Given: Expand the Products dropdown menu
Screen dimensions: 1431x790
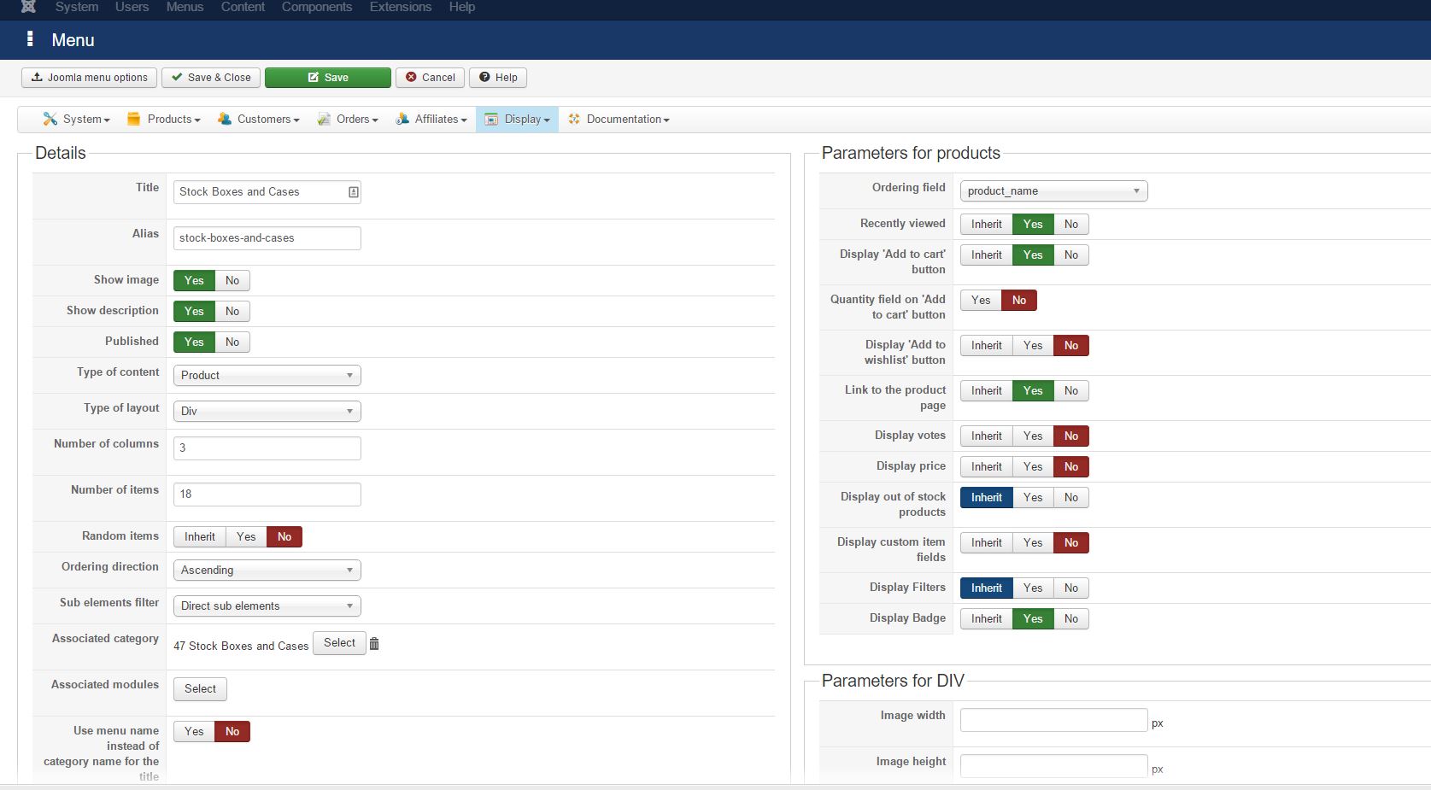Looking at the screenshot, I should pyautogui.click(x=163, y=120).
